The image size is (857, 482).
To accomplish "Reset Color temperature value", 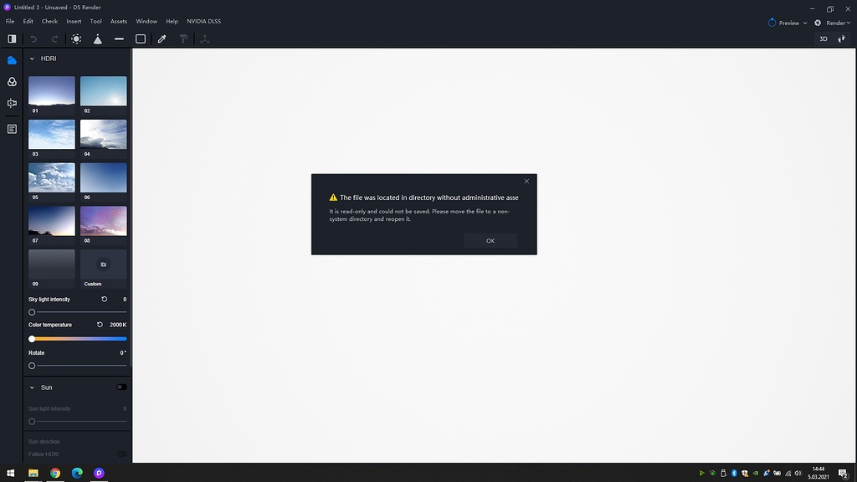I will [100, 324].
